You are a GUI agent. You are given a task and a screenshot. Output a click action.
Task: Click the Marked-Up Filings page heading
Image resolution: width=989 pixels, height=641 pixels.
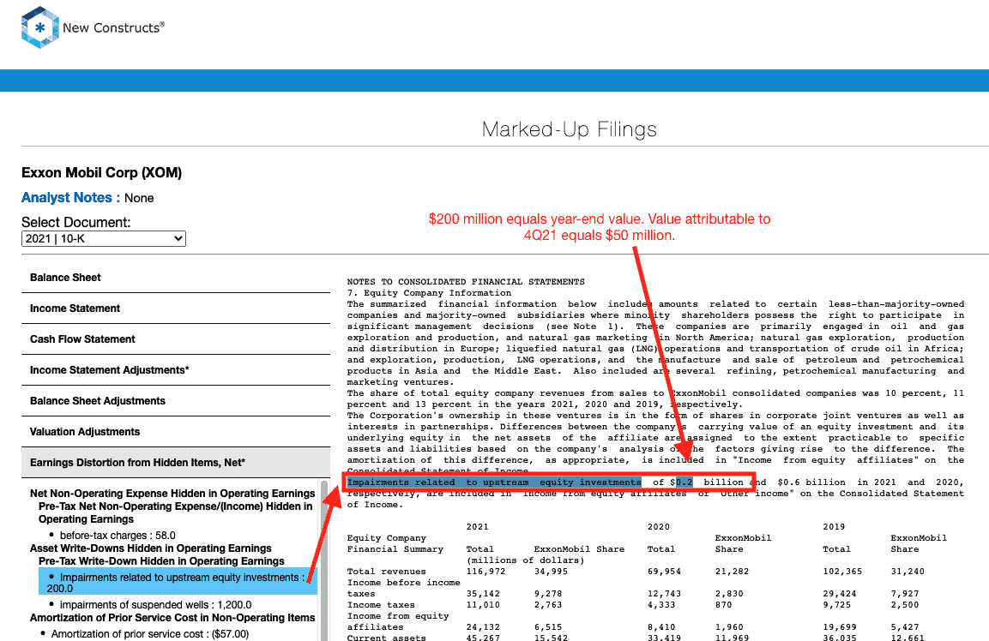pos(569,129)
